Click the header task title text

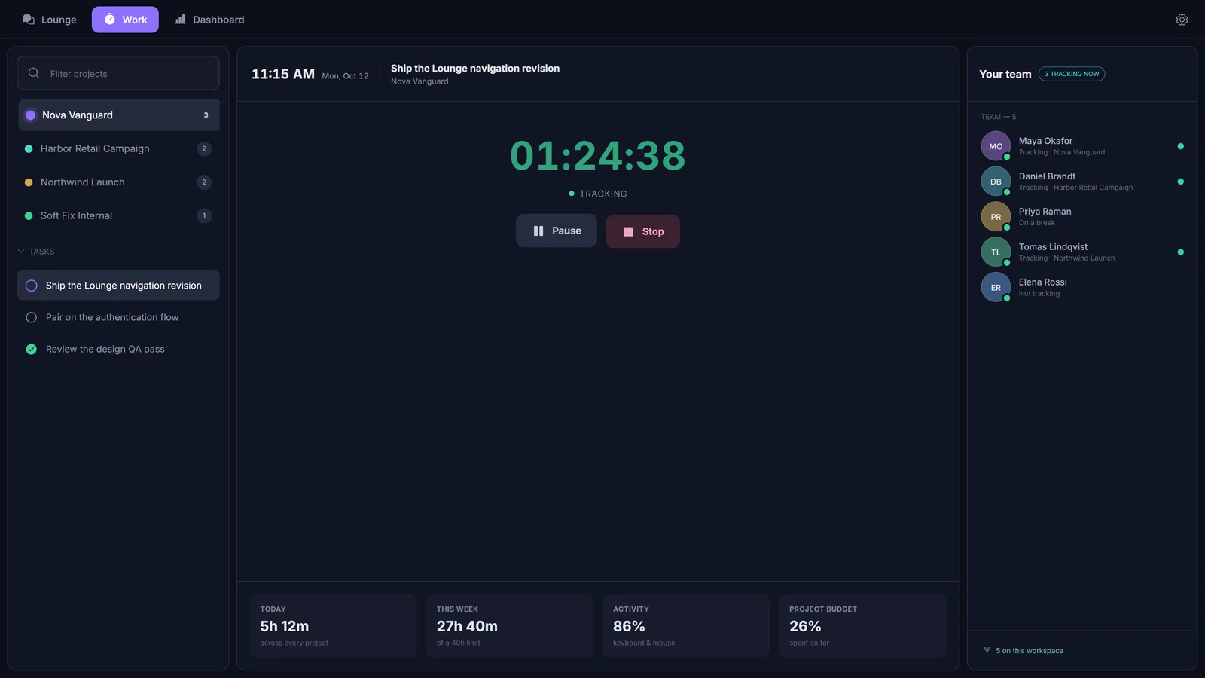tap(475, 68)
